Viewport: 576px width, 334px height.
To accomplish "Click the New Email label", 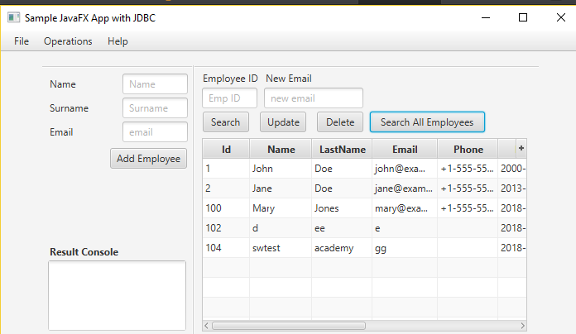I will point(288,79).
